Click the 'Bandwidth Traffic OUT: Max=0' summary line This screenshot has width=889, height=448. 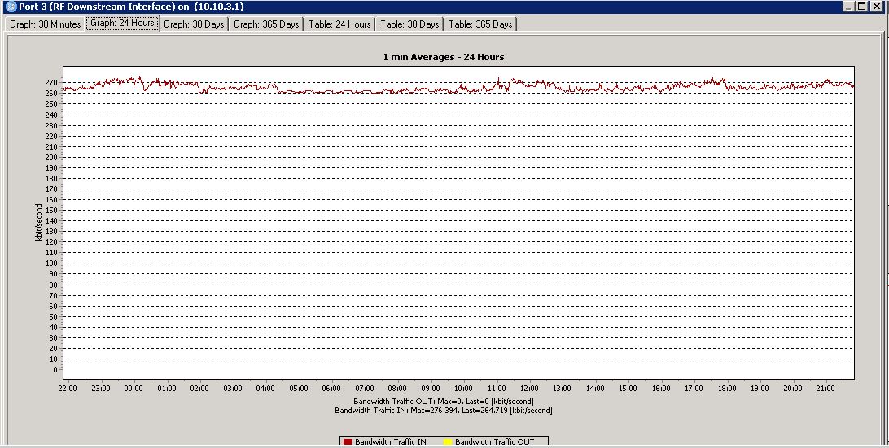pyautogui.click(x=444, y=402)
